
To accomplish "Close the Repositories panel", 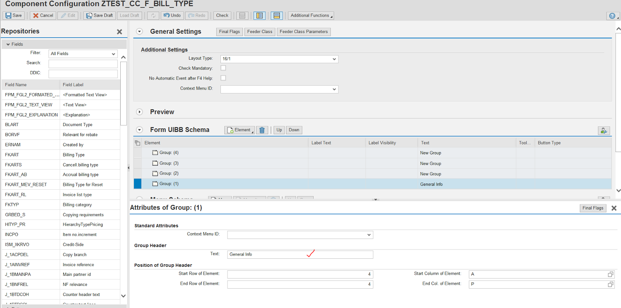I will click(x=120, y=32).
